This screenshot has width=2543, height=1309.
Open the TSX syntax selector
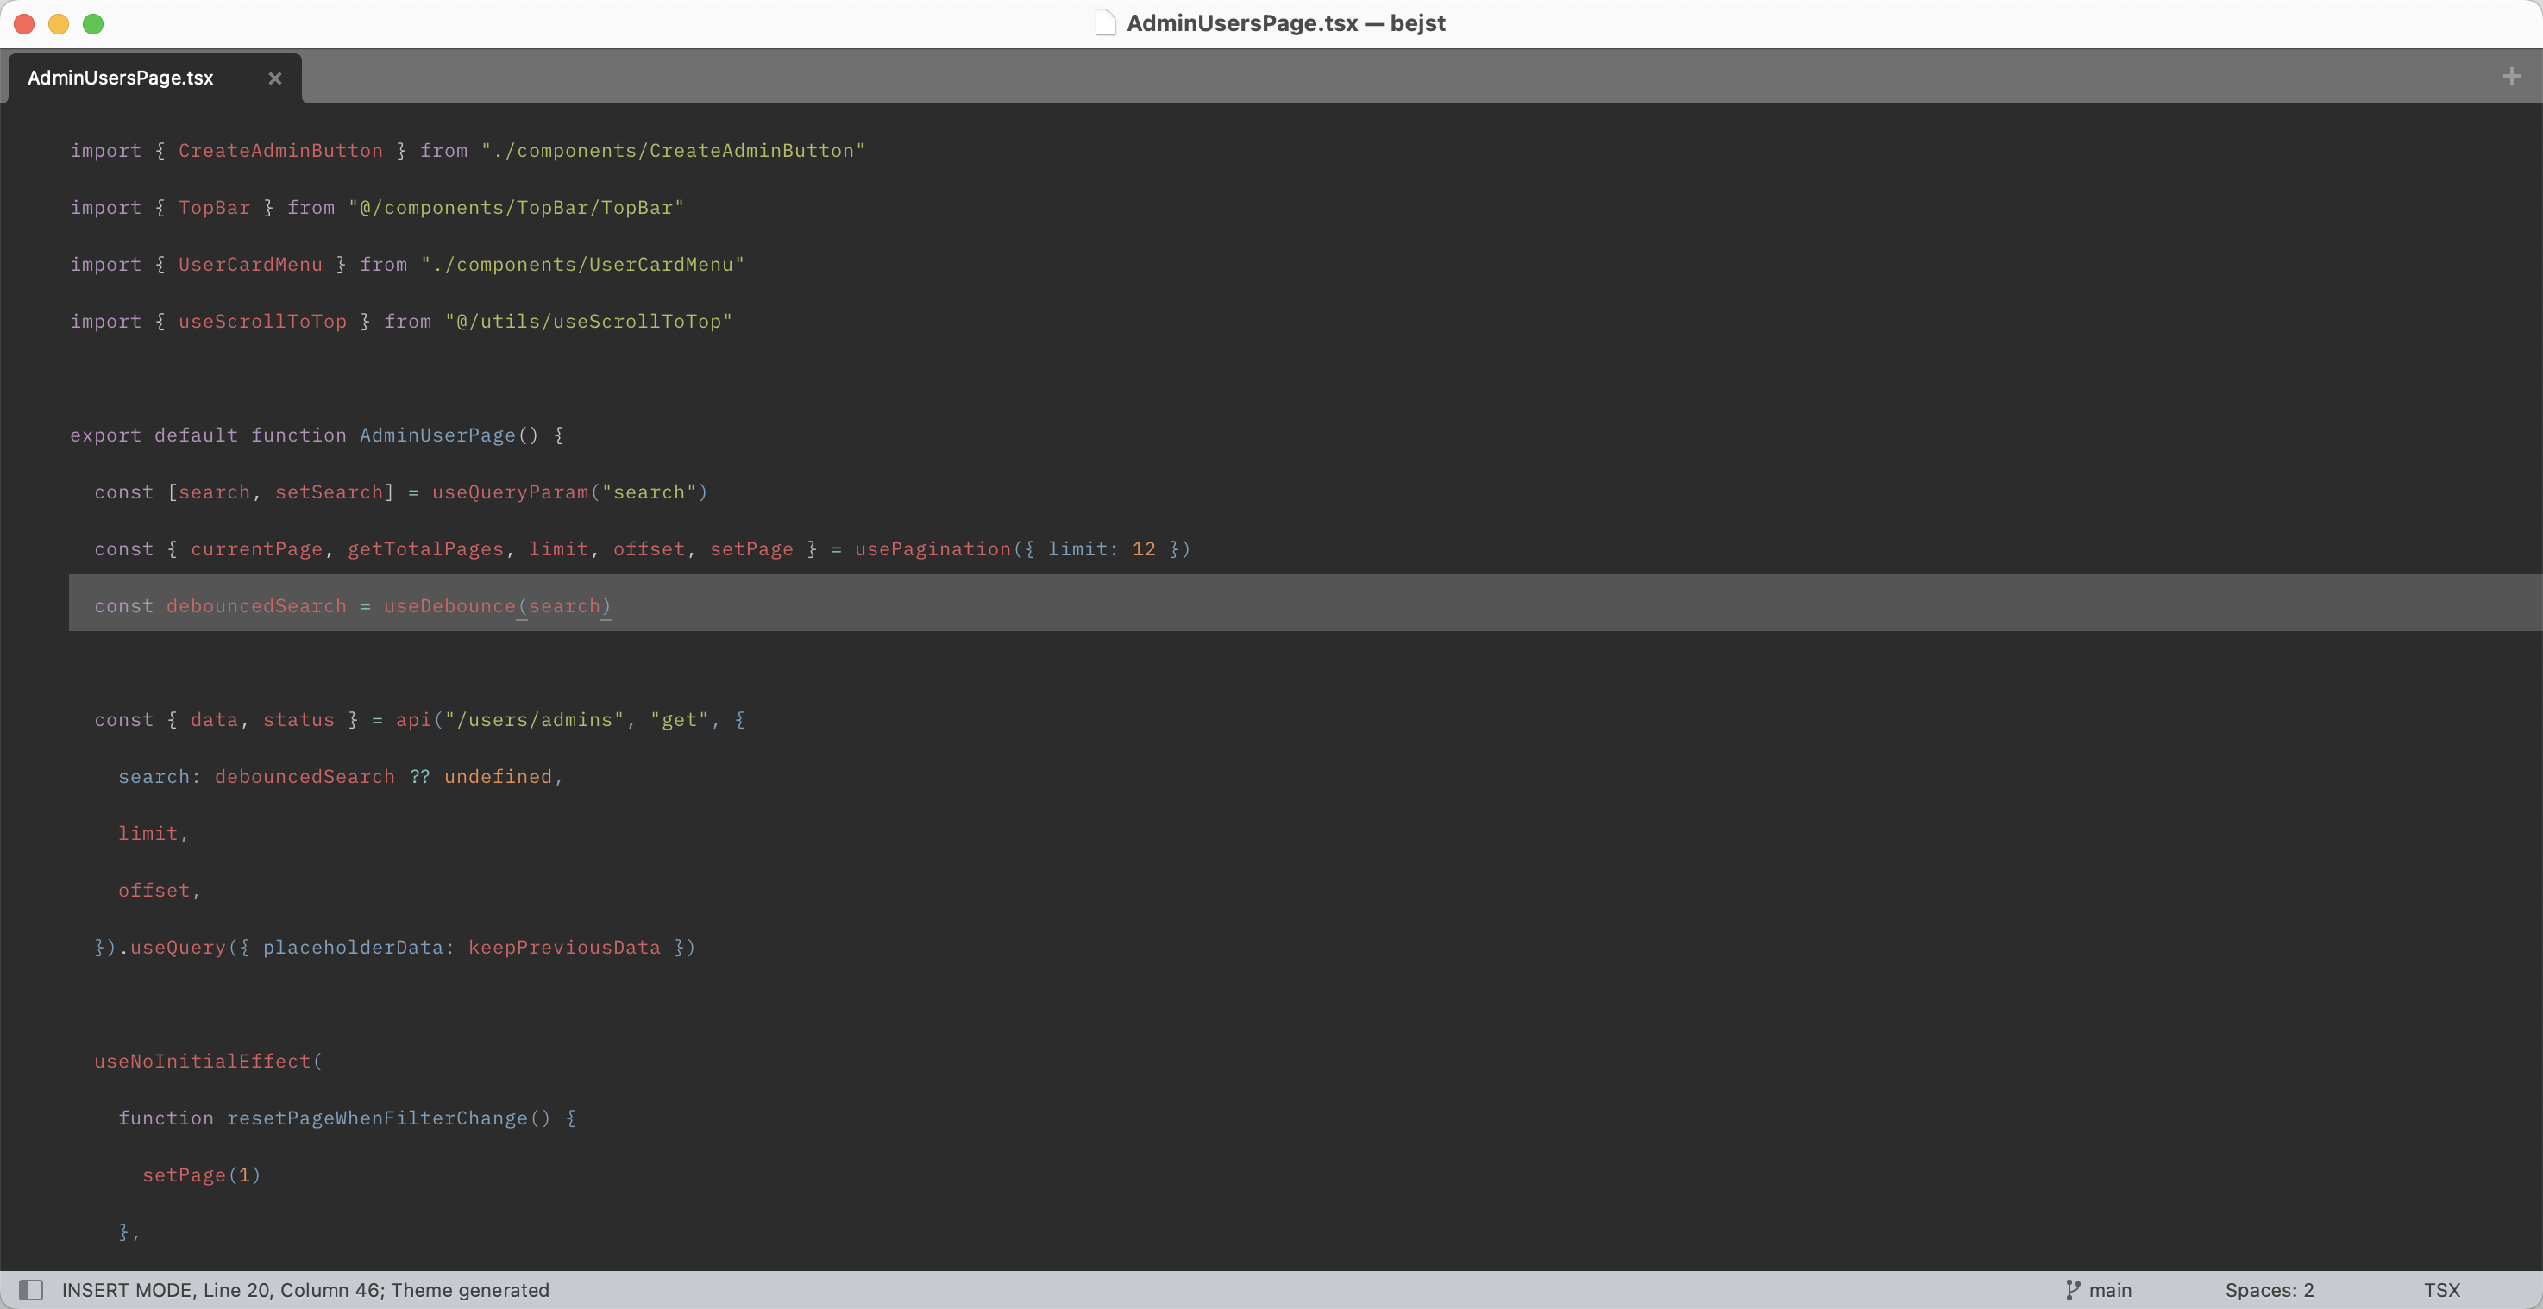click(2441, 1289)
